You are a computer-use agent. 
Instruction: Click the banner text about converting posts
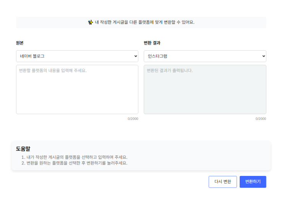(144, 22)
